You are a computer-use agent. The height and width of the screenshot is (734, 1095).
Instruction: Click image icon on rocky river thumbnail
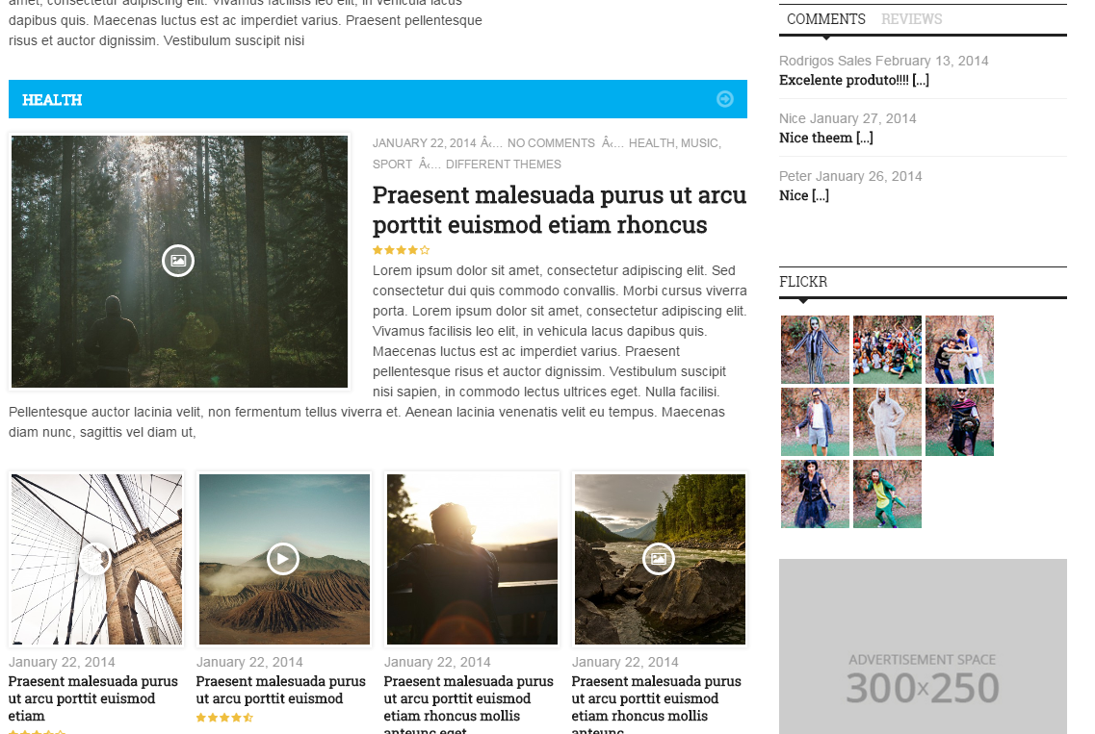tap(659, 558)
